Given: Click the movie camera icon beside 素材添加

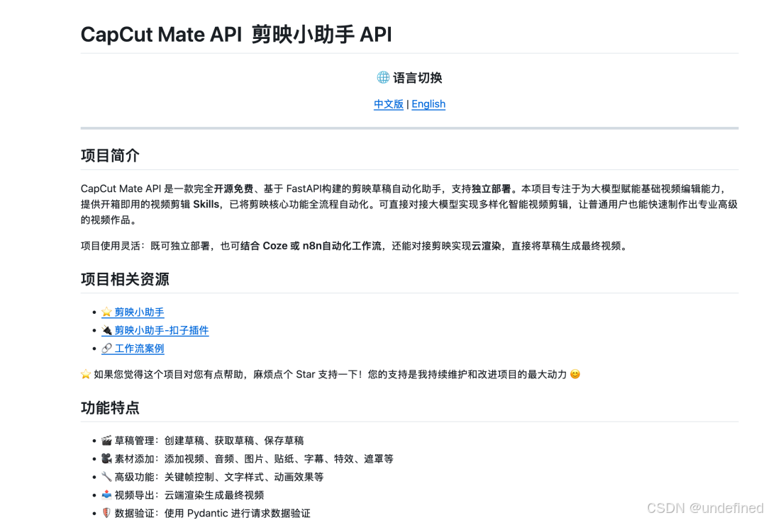Looking at the screenshot, I should tap(106, 458).
